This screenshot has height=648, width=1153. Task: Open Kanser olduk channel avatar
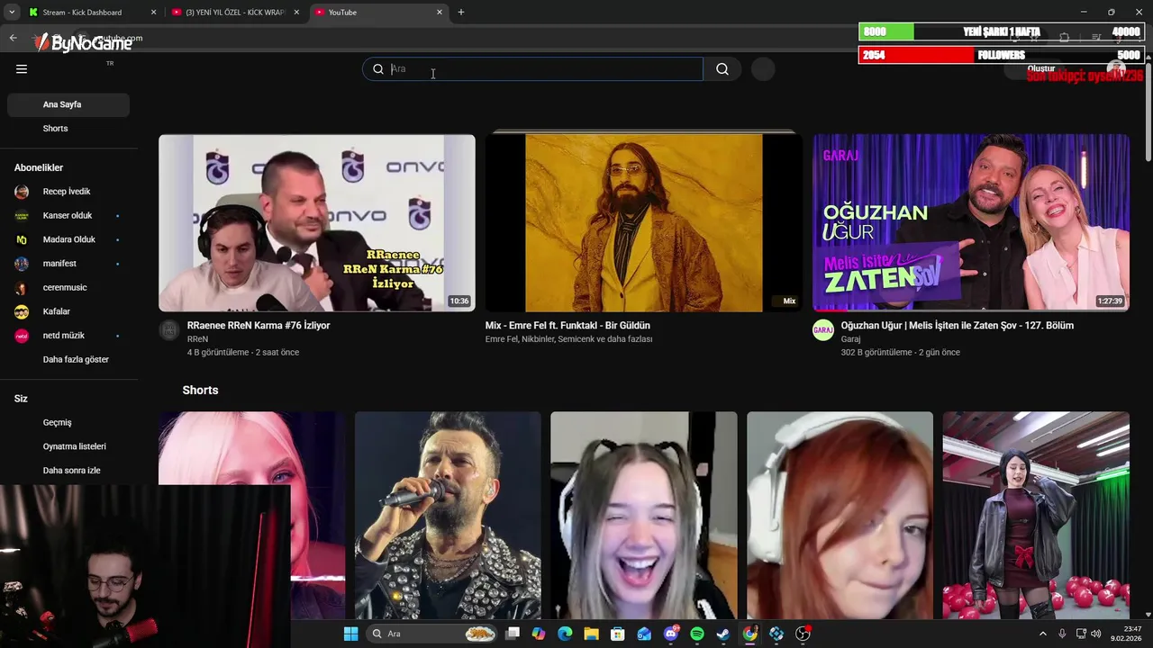(x=22, y=216)
